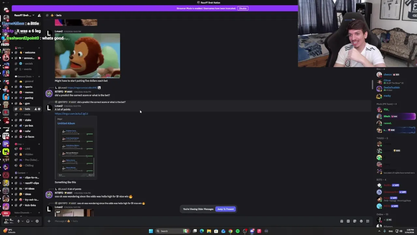Open the Razo97 Breh server dropdown

25,15
